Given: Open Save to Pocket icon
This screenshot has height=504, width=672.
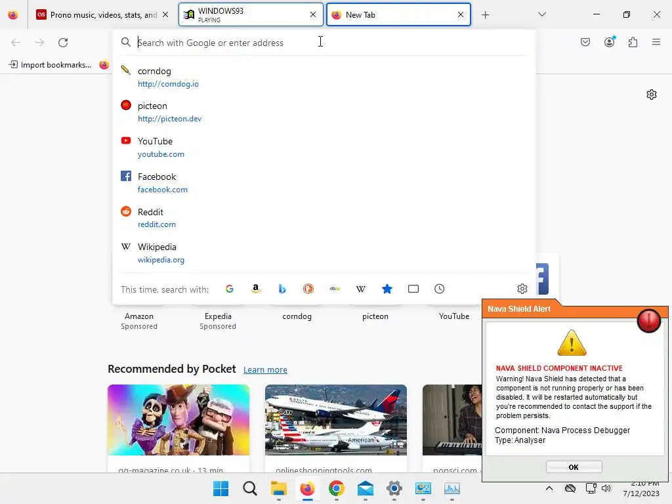Looking at the screenshot, I should [x=585, y=42].
